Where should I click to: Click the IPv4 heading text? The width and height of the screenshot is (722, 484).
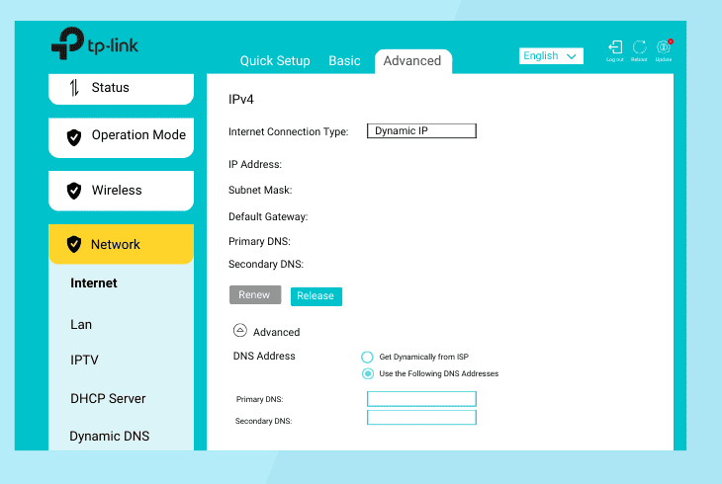click(x=240, y=100)
